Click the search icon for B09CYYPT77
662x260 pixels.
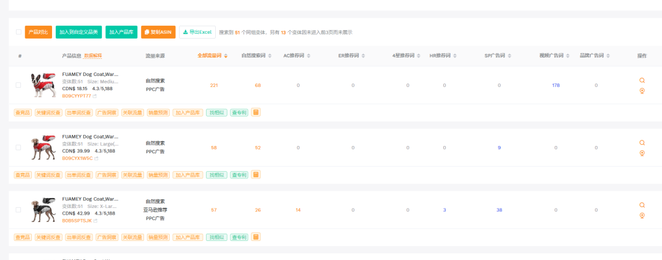pos(642,80)
